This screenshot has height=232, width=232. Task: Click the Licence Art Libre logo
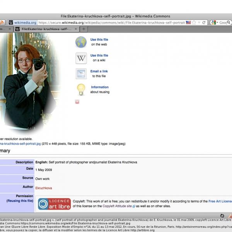tap(54, 204)
